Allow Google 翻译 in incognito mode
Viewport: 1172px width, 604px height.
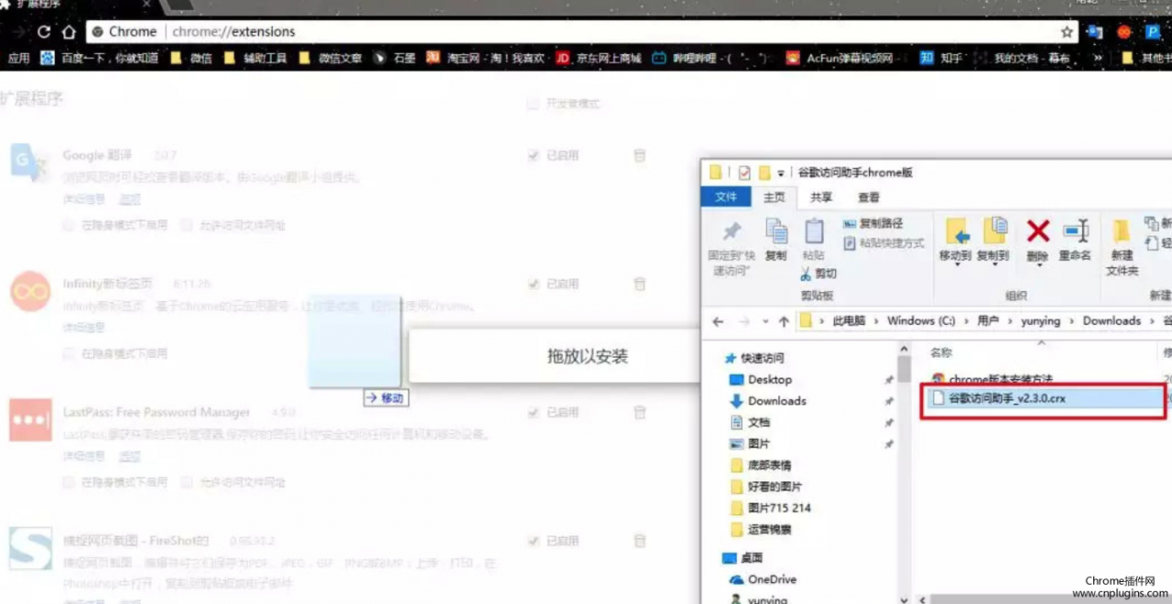(x=69, y=224)
